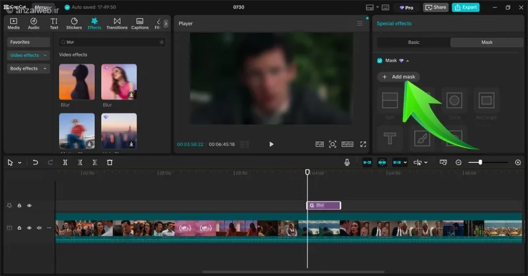The width and height of the screenshot is (528, 276).
Task: Hide the main video track using eye icon
Action: click(x=29, y=228)
